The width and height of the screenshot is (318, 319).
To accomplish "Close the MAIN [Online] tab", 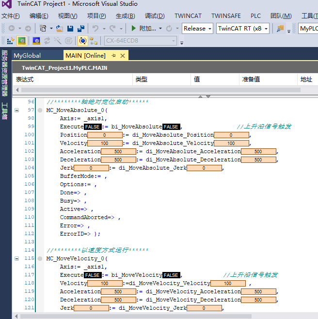I will click(x=123, y=56).
